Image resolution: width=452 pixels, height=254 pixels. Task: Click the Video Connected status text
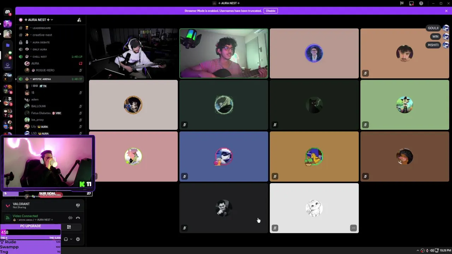pyautogui.click(x=25, y=216)
